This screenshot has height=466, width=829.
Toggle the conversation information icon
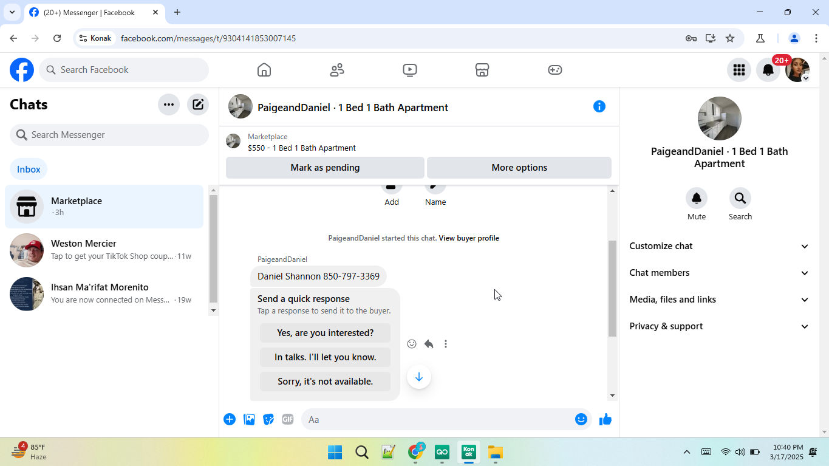(x=599, y=106)
